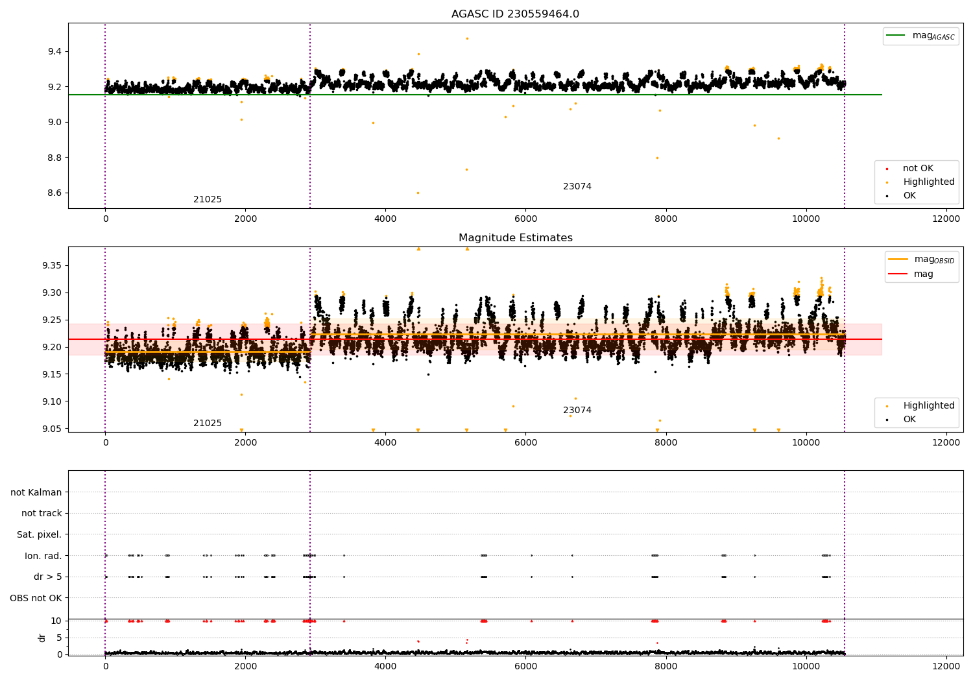Click the '23074' obsid label in middle plot

pos(577,411)
